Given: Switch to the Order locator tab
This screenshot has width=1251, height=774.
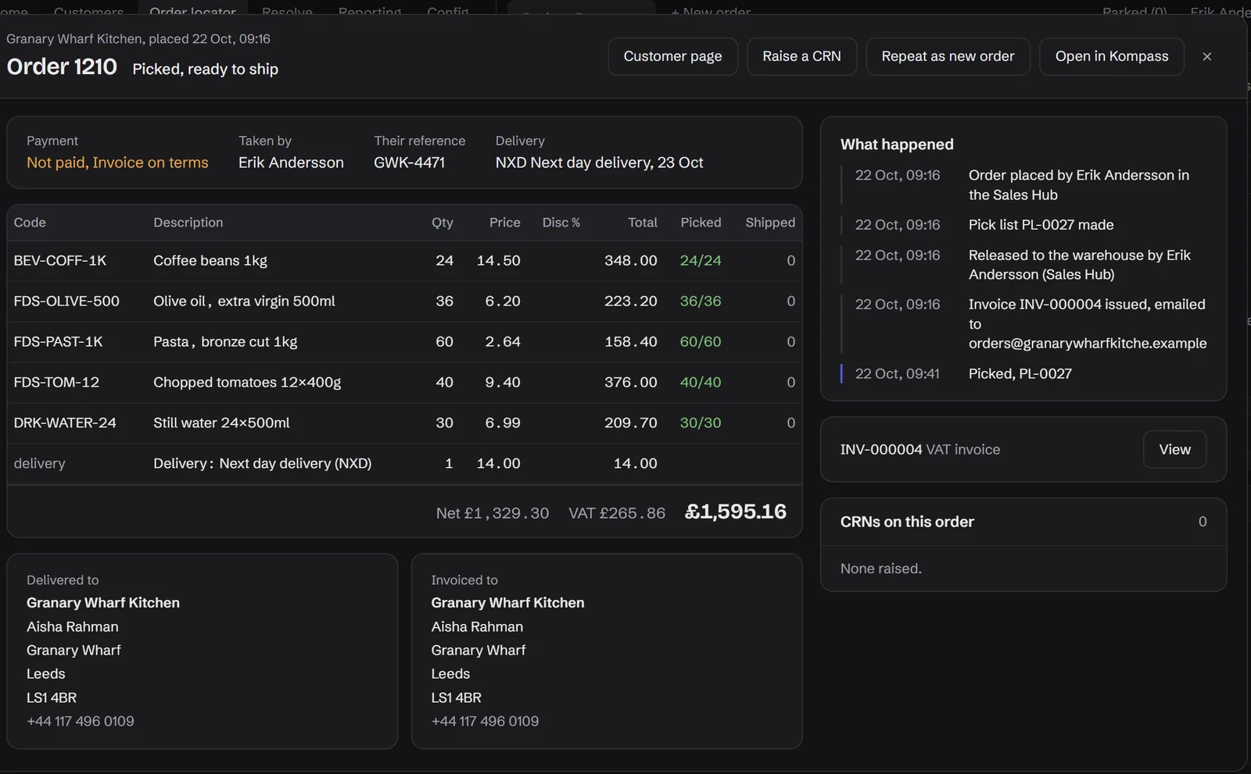Looking at the screenshot, I should (192, 10).
